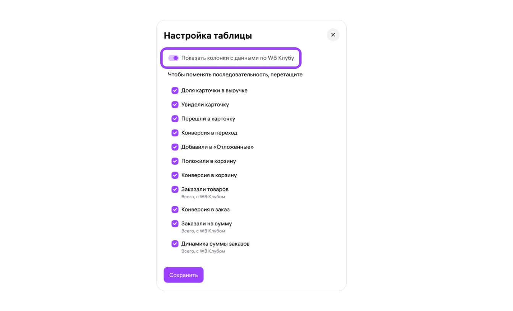Uncheck the Заказали товаров checkbox

(x=175, y=190)
